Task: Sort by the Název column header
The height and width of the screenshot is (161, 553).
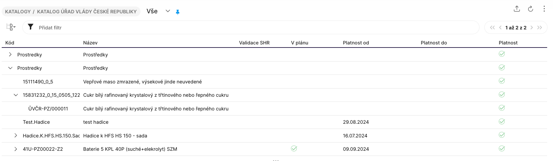Action: pyautogui.click(x=90, y=43)
